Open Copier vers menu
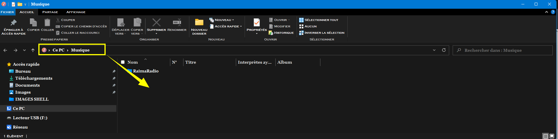558x139 pixels. click(x=137, y=26)
